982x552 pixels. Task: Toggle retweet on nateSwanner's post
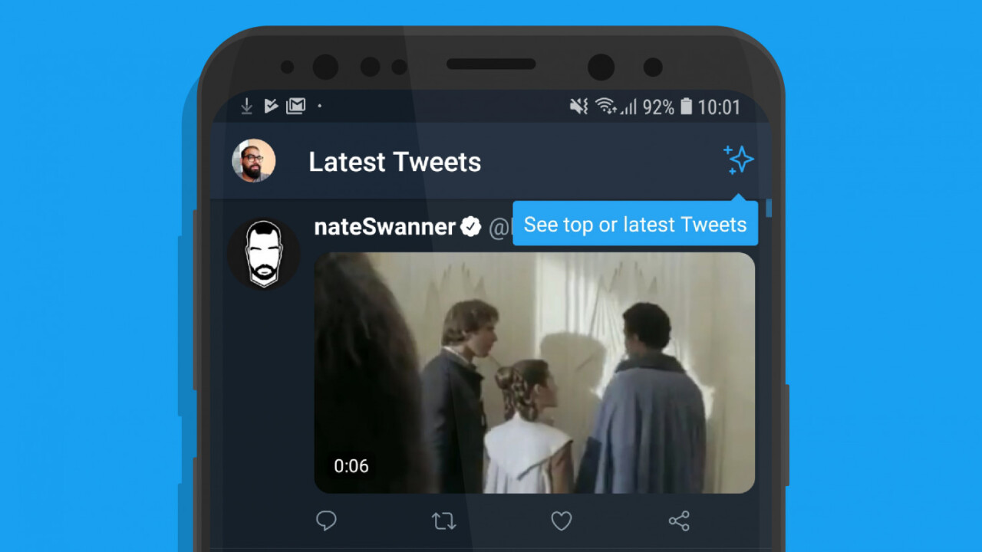[x=443, y=521]
